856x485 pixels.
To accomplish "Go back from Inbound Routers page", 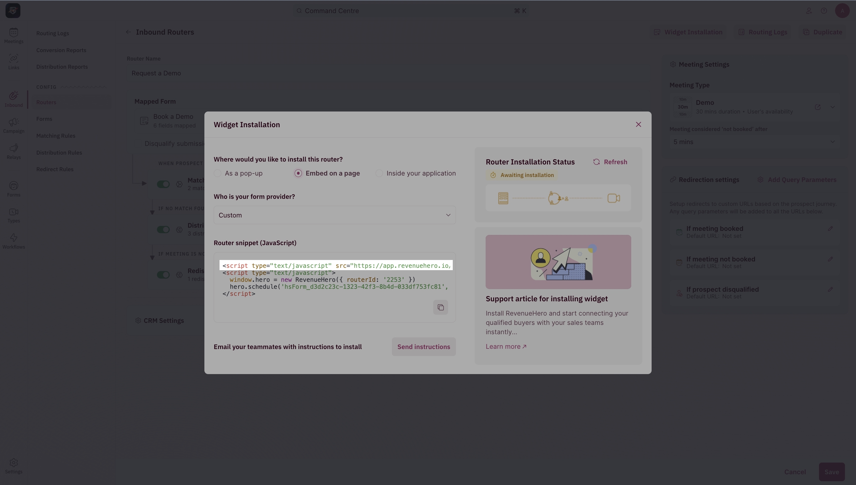I will pos(128,32).
